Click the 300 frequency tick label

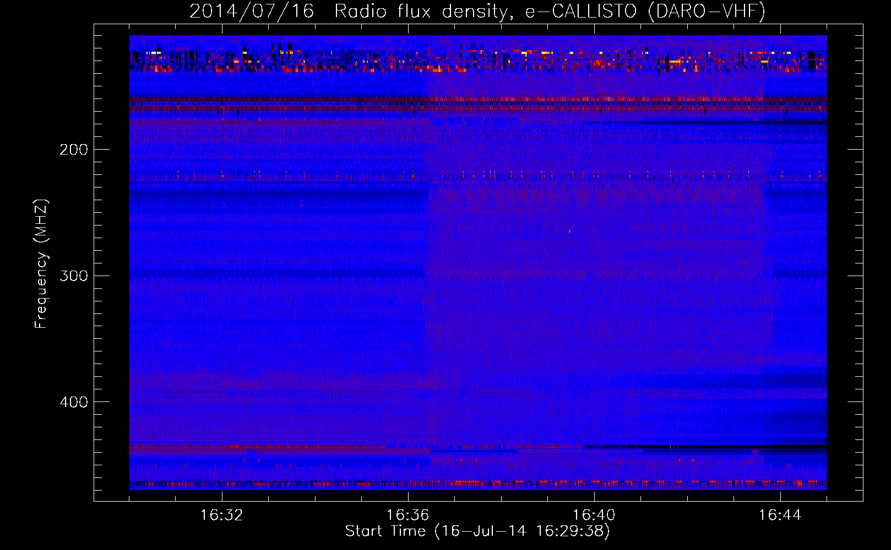[x=74, y=276]
